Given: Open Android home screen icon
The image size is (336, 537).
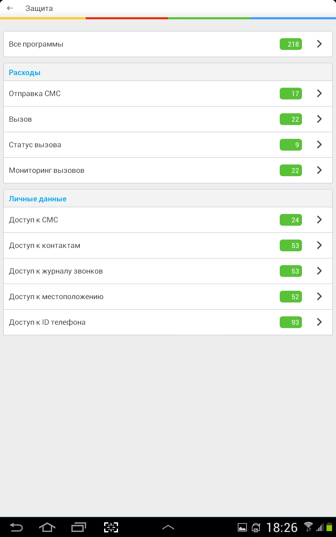Looking at the screenshot, I should pyautogui.click(x=47, y=527).
